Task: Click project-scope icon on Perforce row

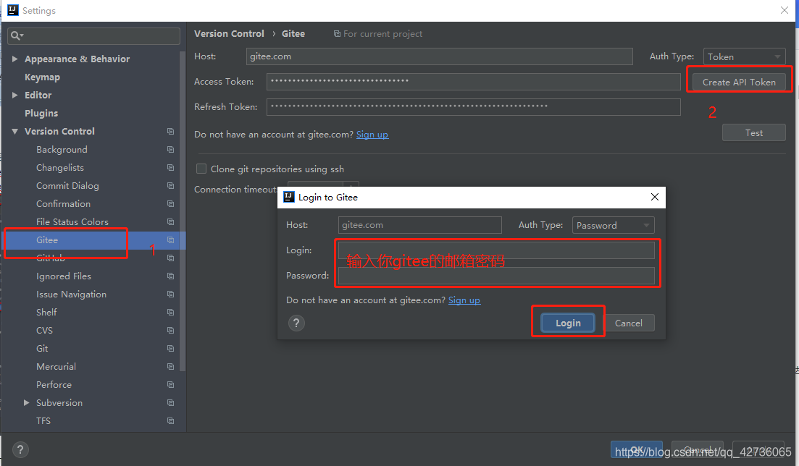Action: coord(171,384)
